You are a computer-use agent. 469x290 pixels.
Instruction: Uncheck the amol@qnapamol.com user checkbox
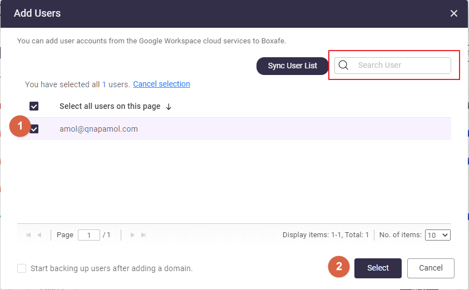coord(34,129)
